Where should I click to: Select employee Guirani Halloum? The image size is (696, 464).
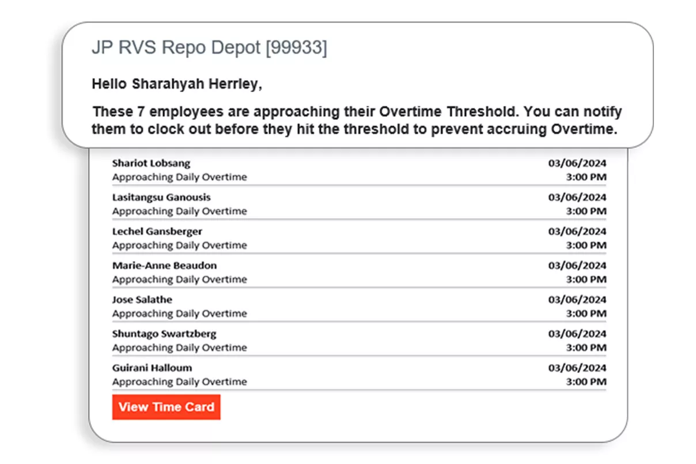point(152,368)
